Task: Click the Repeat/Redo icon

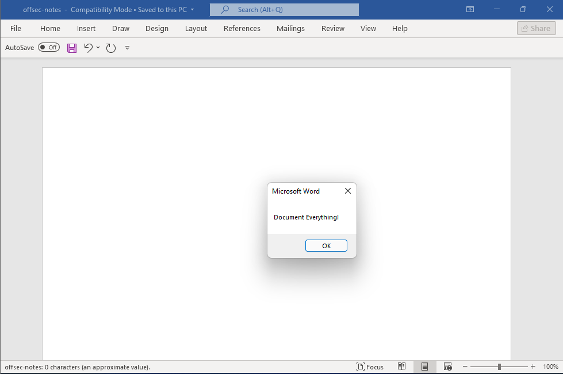Action: coord(111,48)
